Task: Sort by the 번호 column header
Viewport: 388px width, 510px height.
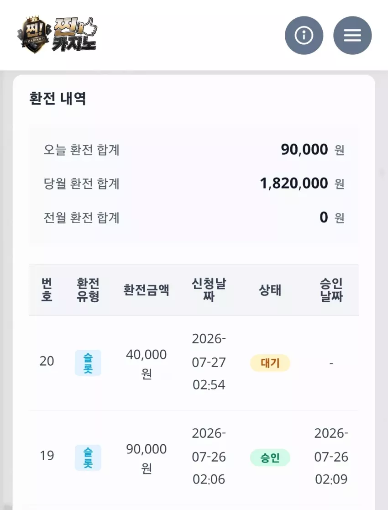Action: (x=47, y=290)
